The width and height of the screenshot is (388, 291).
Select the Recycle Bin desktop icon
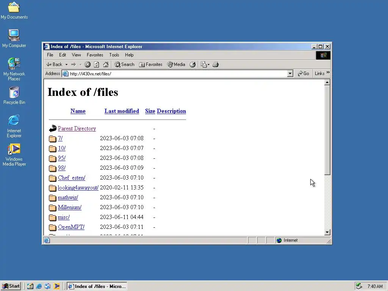pyautogui.click(x=14, y=95)
